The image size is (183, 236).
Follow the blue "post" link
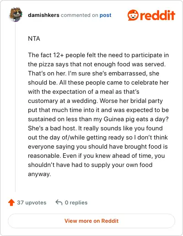pyautogui.click(x=105, y=15)
